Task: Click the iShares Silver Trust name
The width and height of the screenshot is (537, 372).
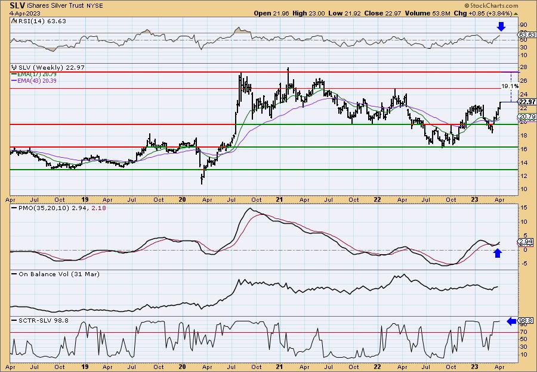Action: (x=54, y=6)
